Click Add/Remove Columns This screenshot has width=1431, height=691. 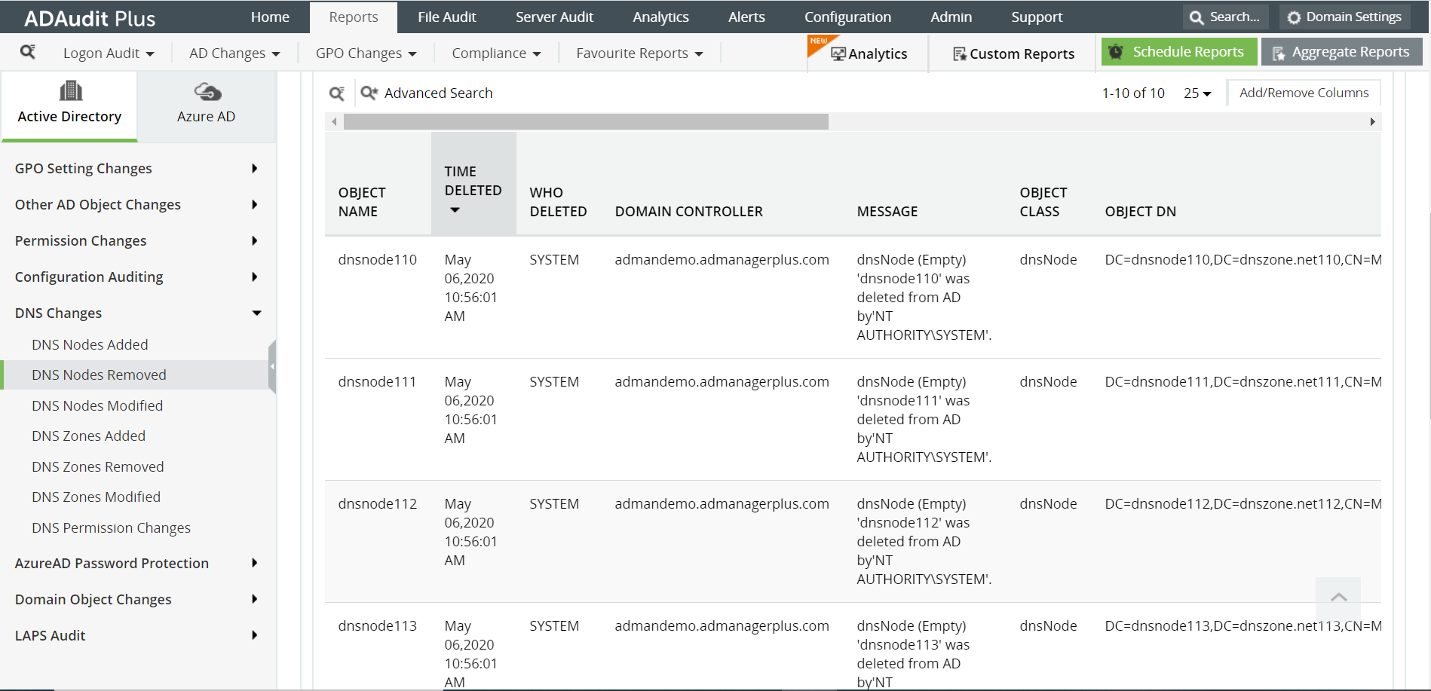[1304, 92]
